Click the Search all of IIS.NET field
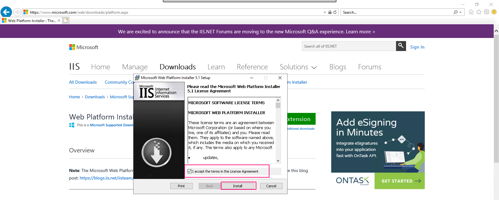499x200 pixels. 349,46
